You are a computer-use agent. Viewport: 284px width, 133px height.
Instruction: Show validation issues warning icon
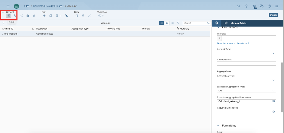point(100,16)
